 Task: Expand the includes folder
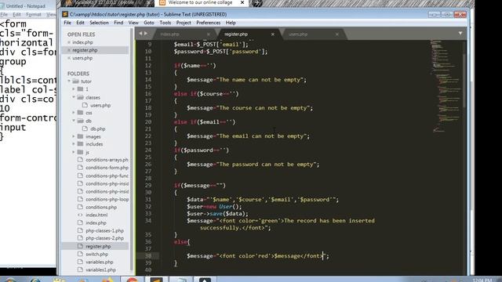(x=74, y=144)
